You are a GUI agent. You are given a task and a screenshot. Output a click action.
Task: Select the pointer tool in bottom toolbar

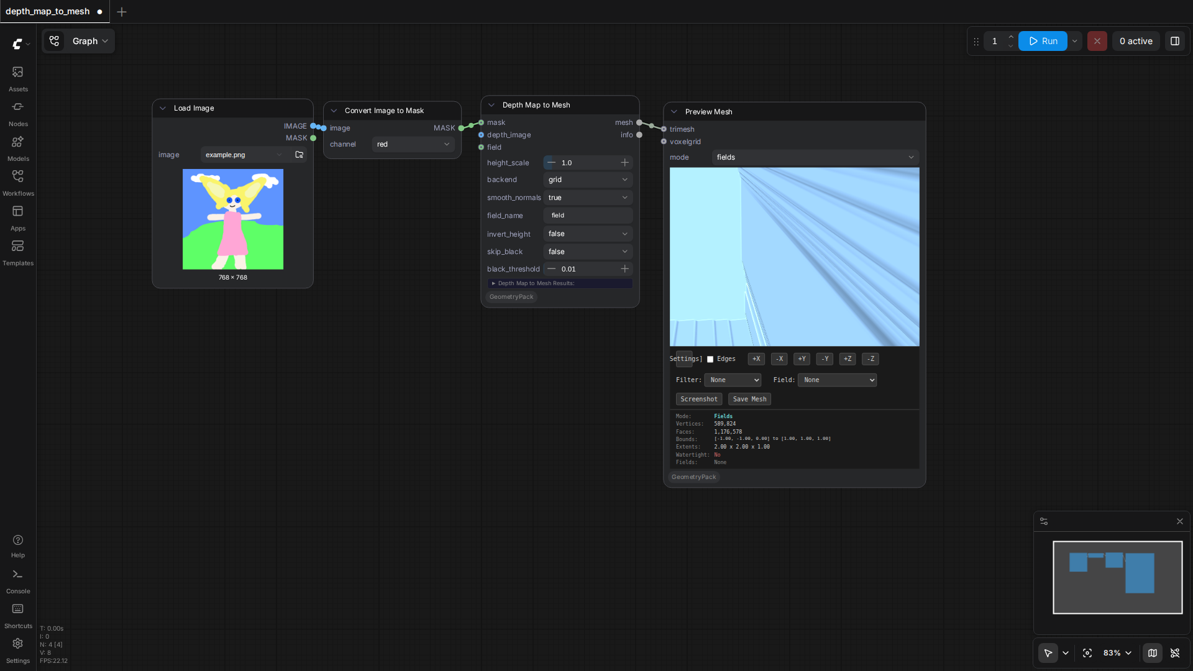click(x=1048, y=653)
